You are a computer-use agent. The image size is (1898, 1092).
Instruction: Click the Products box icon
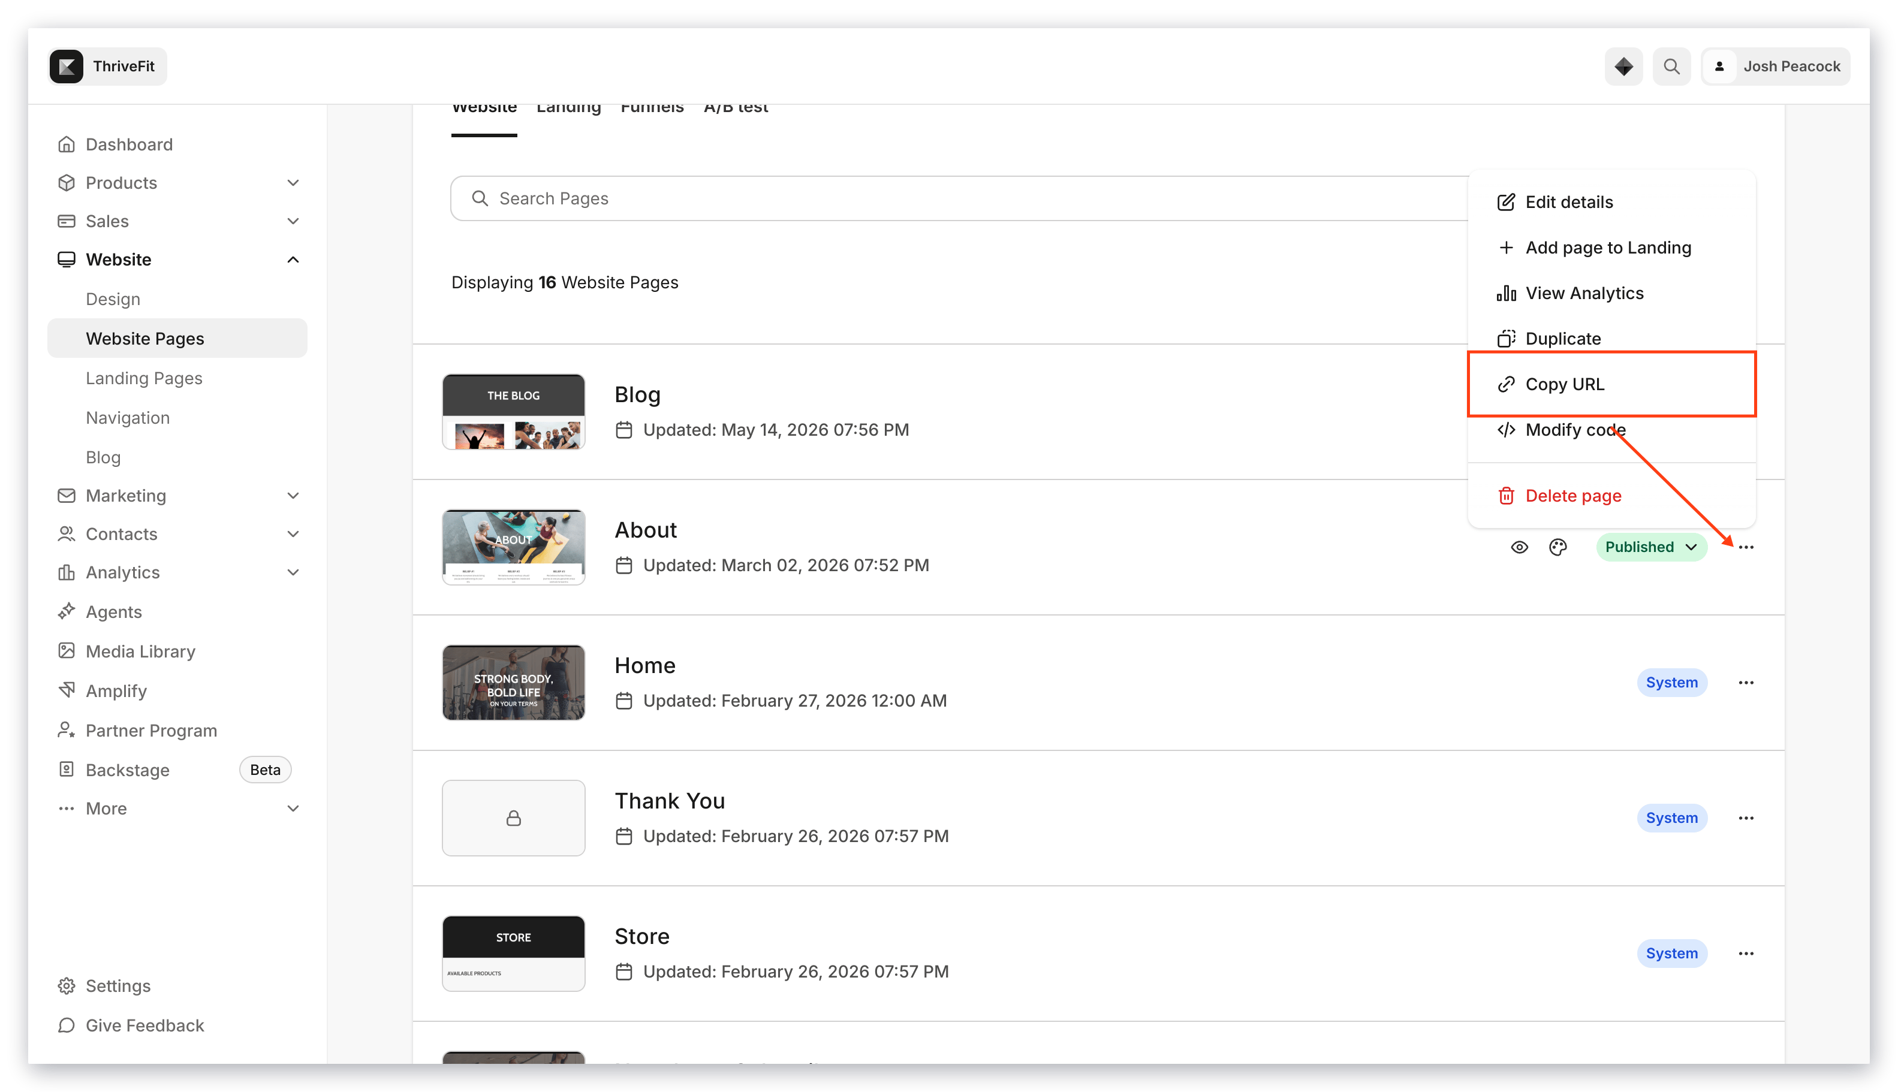coord(67,182)
